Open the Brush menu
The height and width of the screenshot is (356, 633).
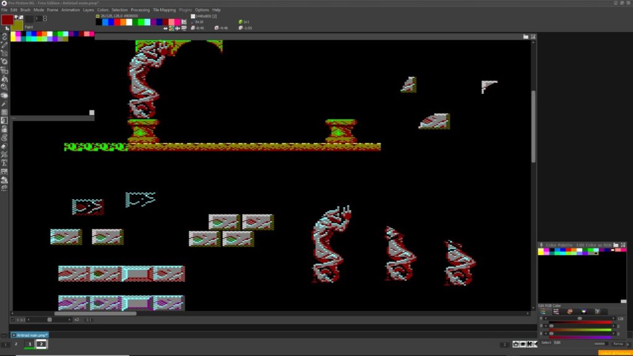point(25,10)
